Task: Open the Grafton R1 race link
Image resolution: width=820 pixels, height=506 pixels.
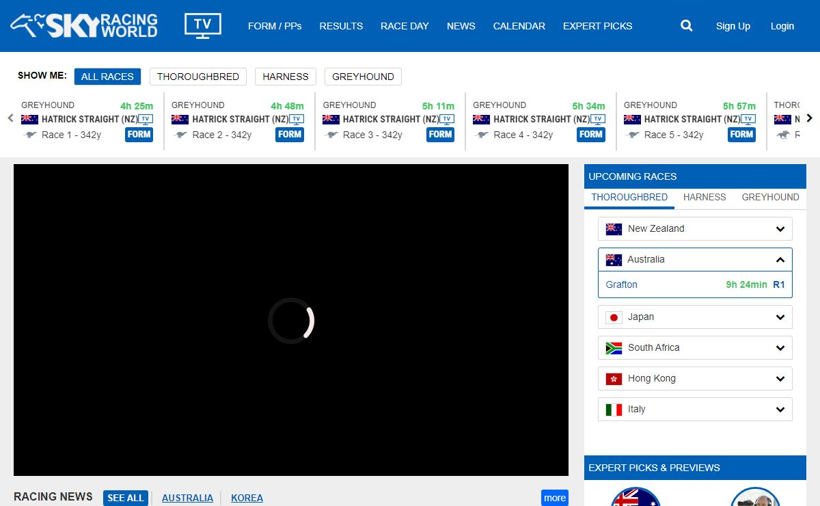Action: (x=695, y=284)
